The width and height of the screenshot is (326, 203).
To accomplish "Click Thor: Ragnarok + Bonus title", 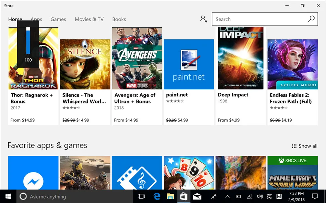I will coord(32,98).
